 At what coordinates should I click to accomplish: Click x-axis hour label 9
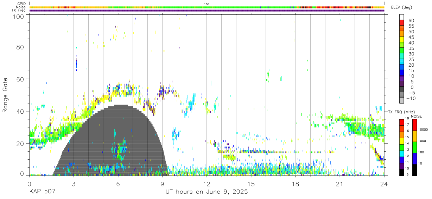pos(162,184)
